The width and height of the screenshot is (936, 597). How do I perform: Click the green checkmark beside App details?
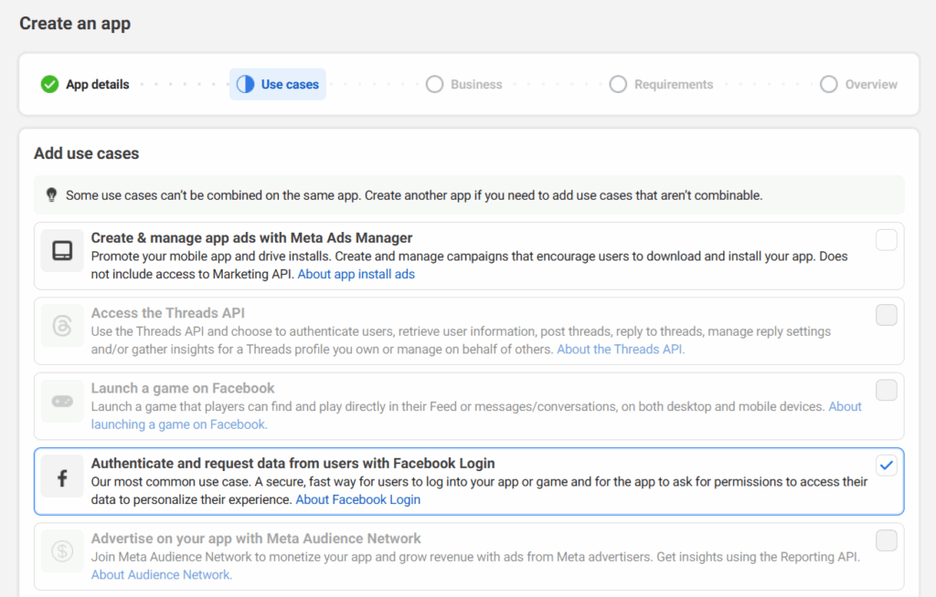(x=49, y=84)
